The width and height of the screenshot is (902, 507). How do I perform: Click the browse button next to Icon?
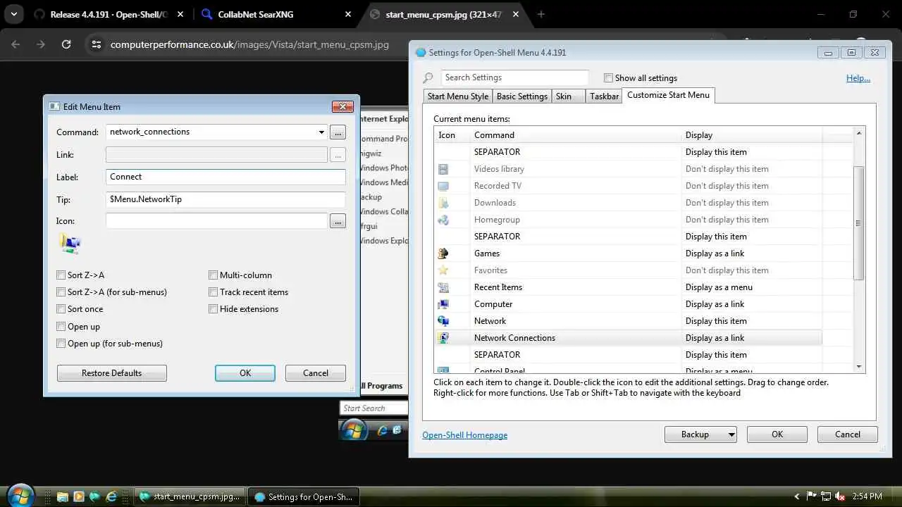click(338, 221)
